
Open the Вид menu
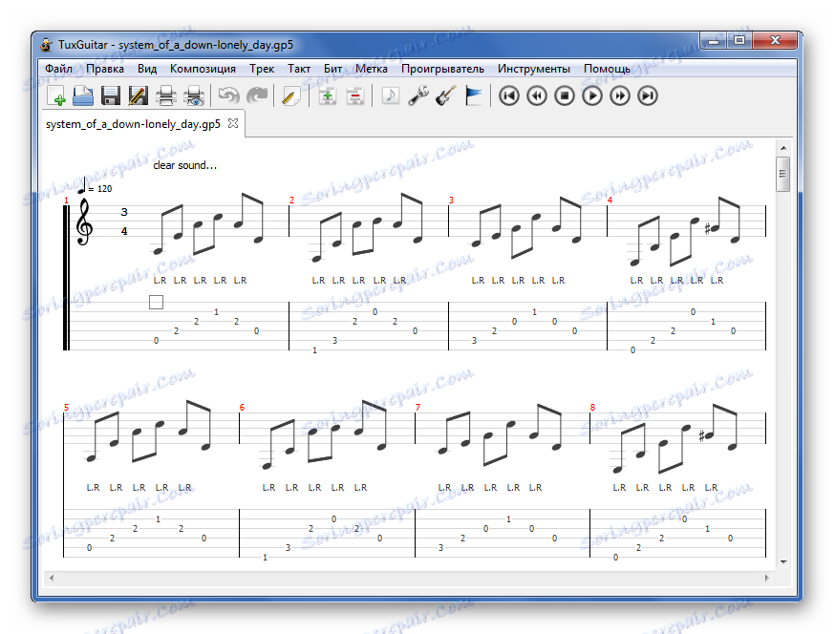tap(147, 69)
